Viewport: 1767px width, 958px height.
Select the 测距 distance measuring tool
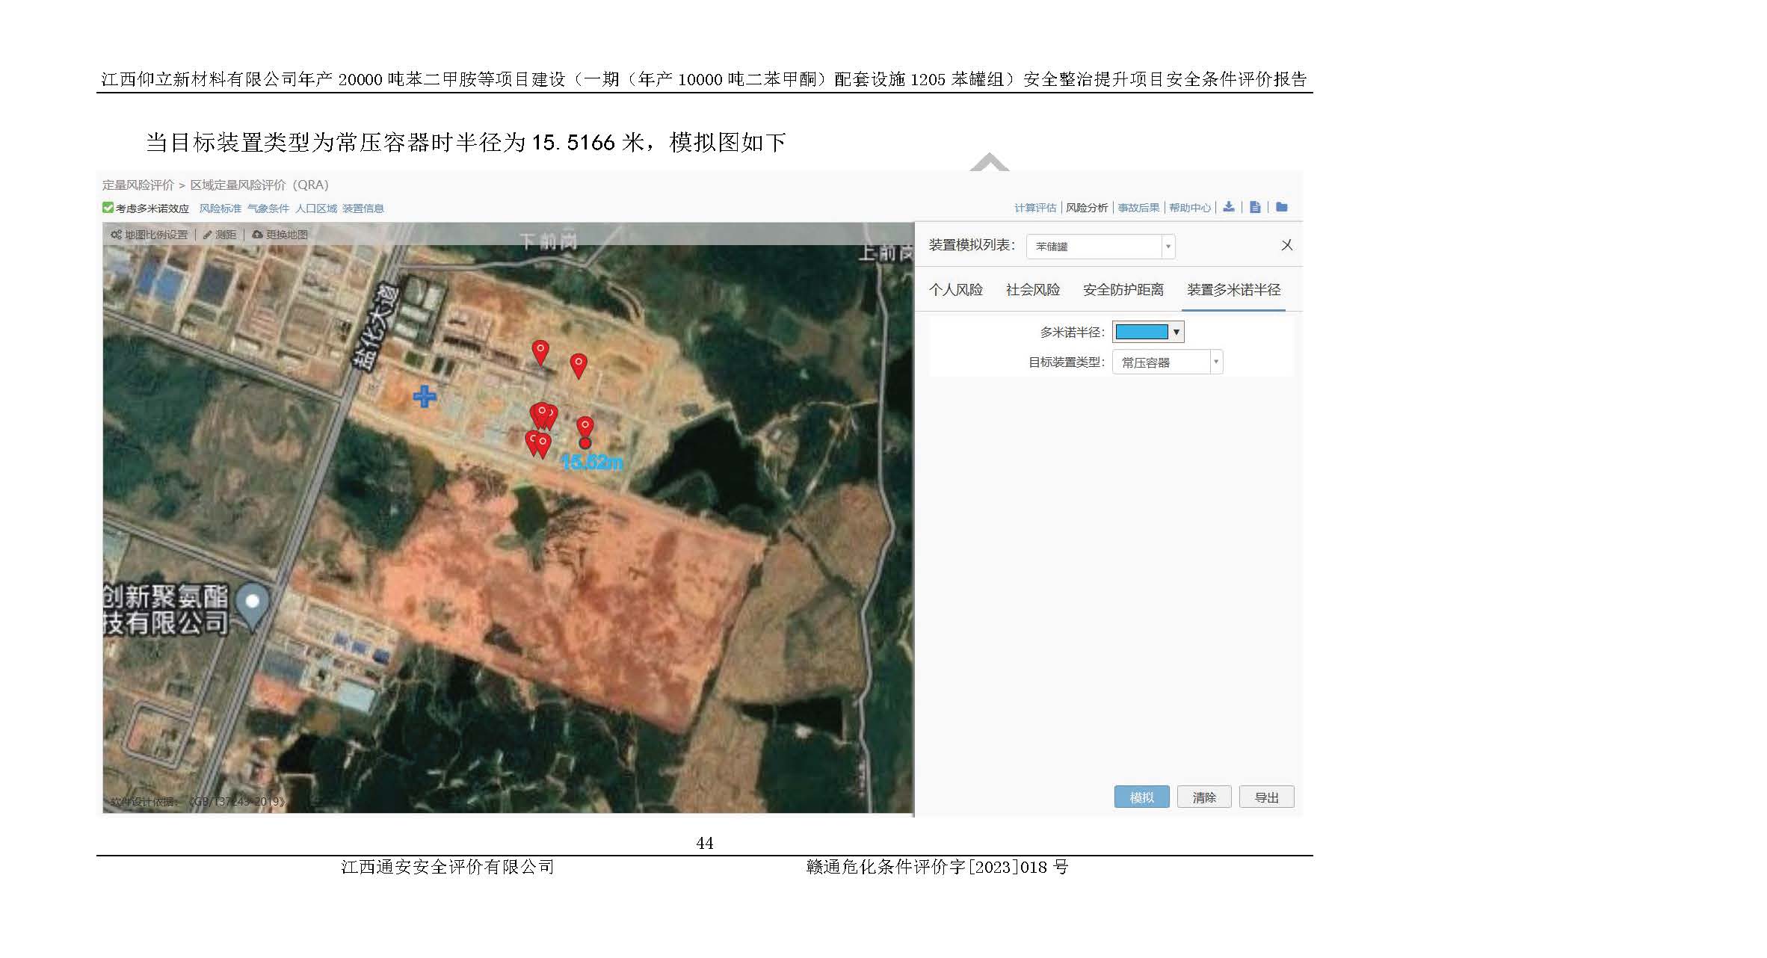point(220,235)
